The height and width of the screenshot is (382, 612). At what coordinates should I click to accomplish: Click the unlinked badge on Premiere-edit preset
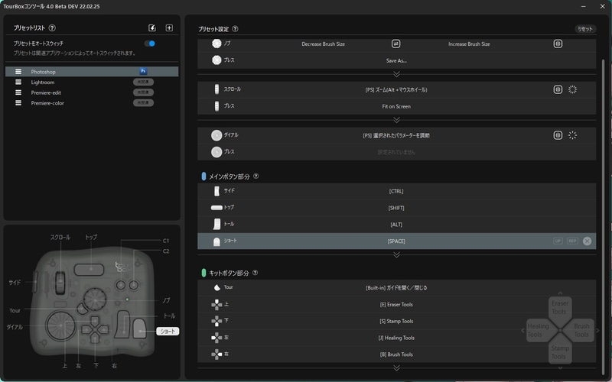143,92
